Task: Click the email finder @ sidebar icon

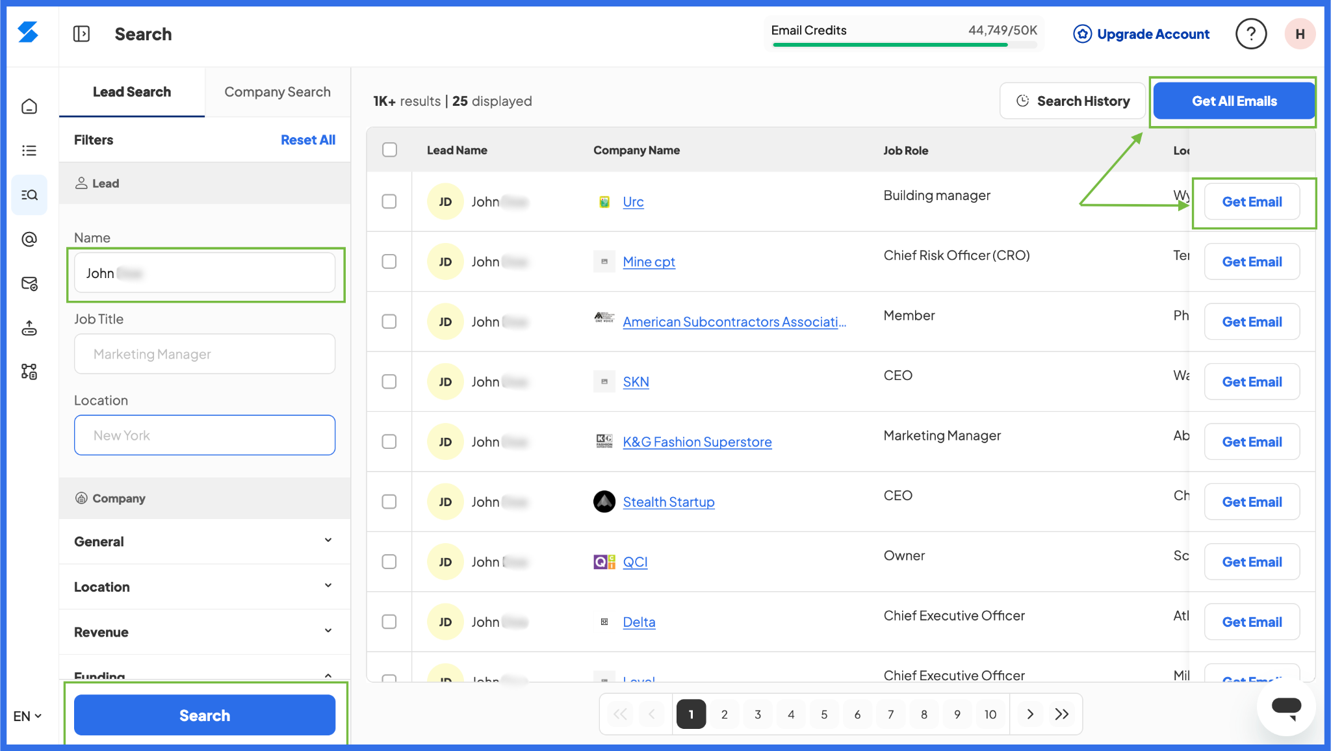Action: pos(29,239)
